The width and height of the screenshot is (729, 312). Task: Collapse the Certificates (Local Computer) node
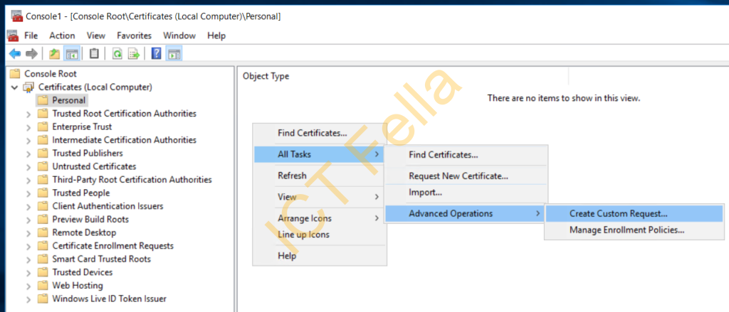(14, 87)
